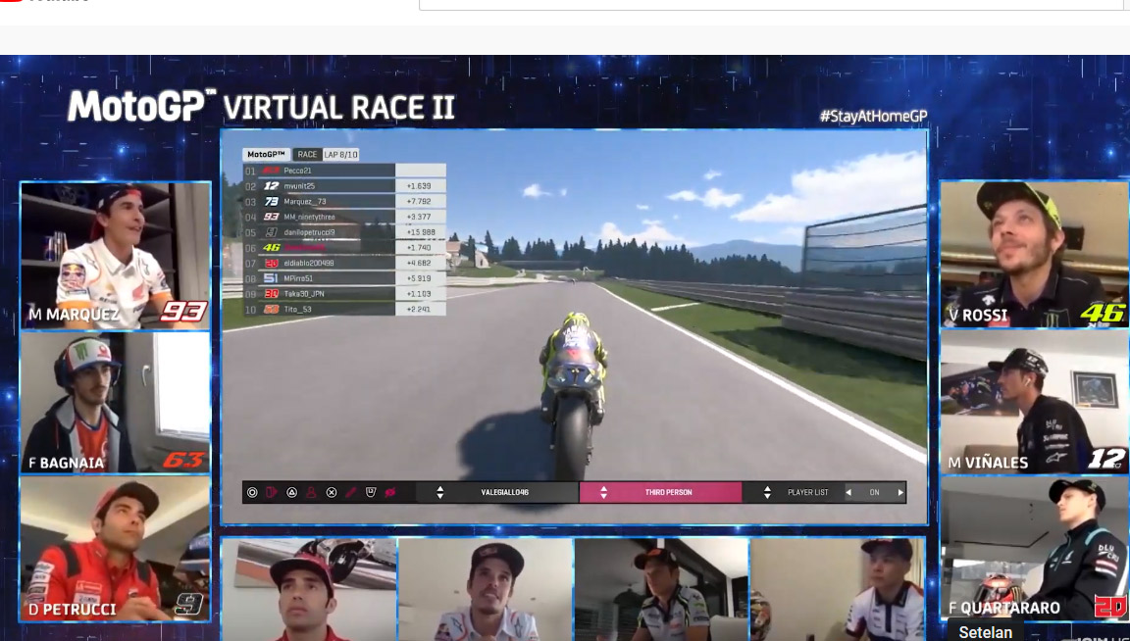This screenshot has width=1130, height=641.
Task: Click the M MARQUEZ webcam feed
Action: 116,255
